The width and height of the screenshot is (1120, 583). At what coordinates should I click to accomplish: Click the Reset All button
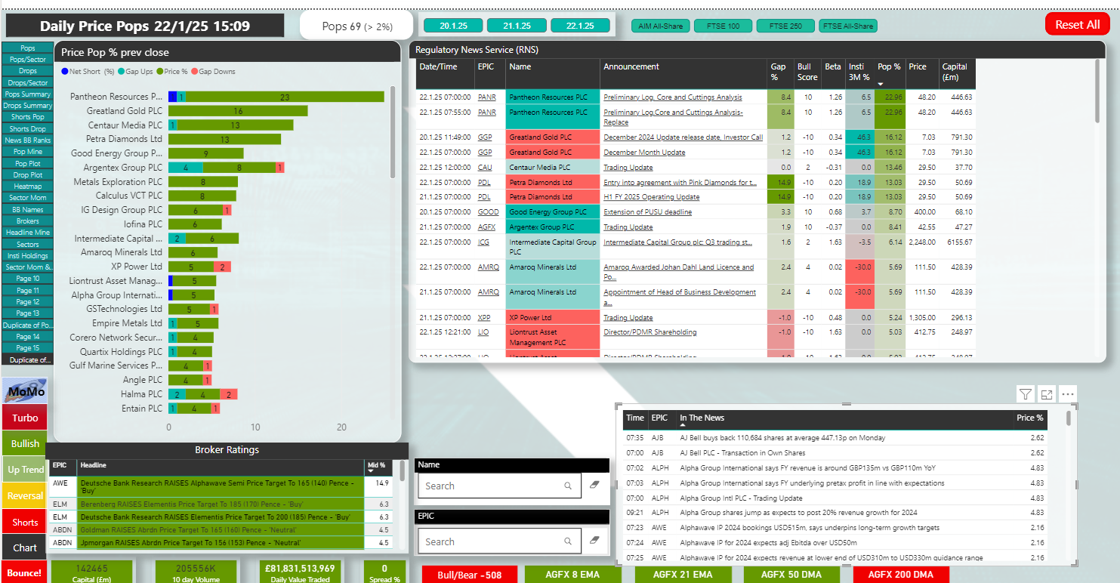click(1077, 24)
